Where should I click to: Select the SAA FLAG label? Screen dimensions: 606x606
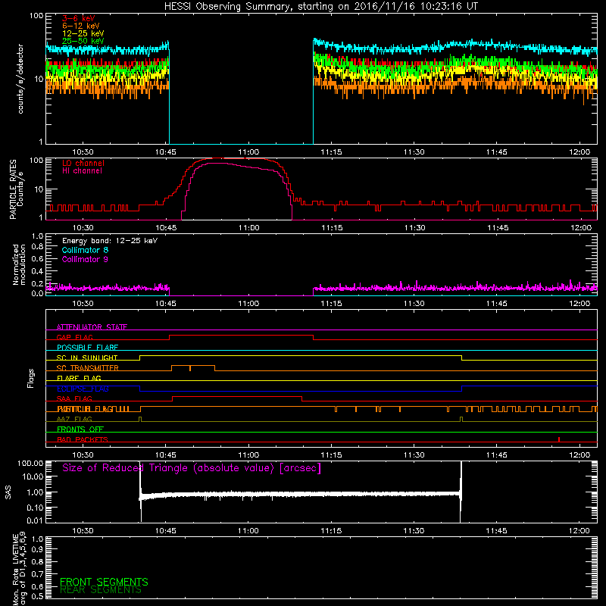pos(74,399)
